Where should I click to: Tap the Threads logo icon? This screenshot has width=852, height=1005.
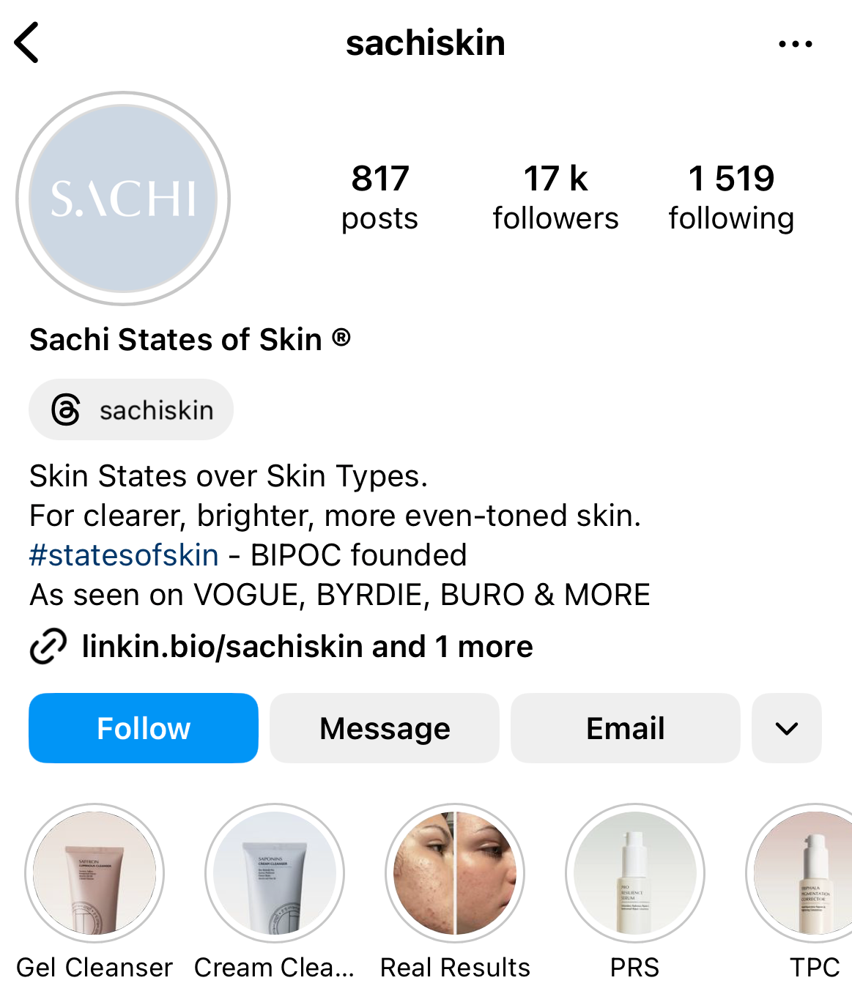66,409
